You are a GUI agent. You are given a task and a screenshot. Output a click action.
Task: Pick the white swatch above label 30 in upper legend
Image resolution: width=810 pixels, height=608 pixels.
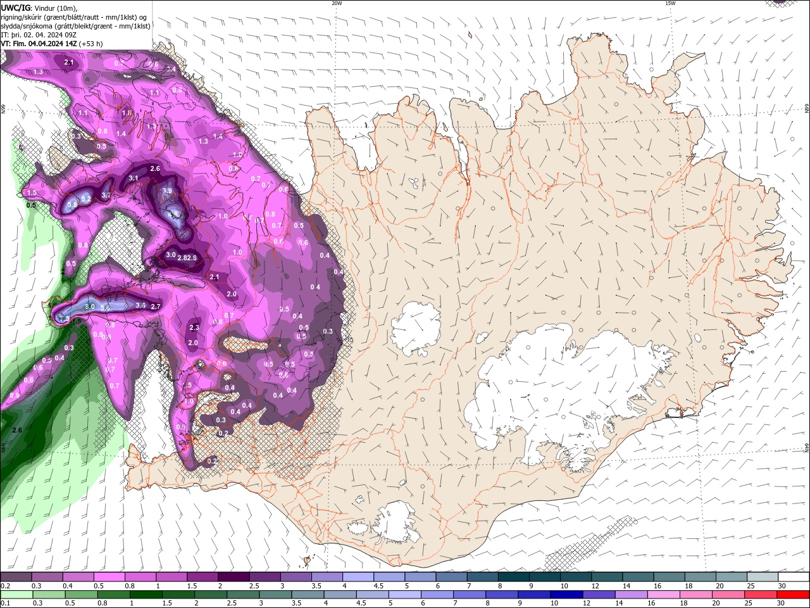(794, 577)
